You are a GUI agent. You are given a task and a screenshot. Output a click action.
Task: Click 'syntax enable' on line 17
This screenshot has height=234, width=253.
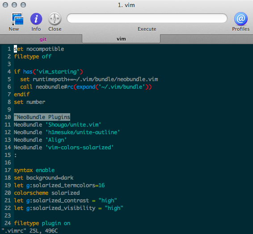pyautogui.click(x=34, y=170)
